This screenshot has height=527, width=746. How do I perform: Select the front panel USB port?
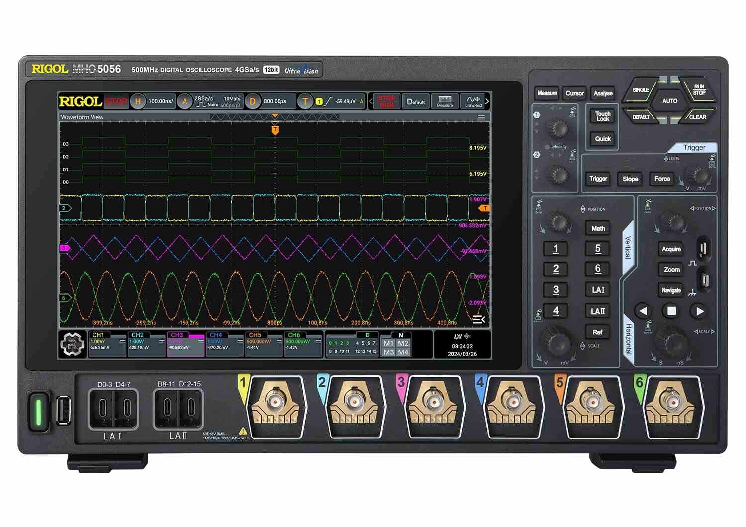coord(63,410)
